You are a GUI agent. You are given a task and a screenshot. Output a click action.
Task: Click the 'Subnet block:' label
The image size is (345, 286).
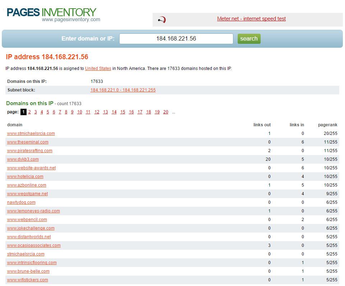click(21, 90)
